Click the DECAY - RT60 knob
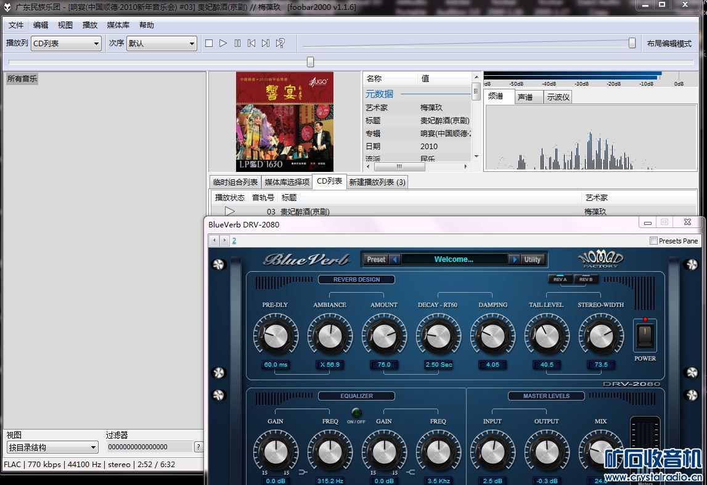 pos(438,336)
